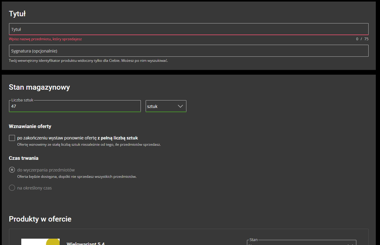Click the product thumbnail image
This screenshot has width=380, height=245.
point(40,242)
